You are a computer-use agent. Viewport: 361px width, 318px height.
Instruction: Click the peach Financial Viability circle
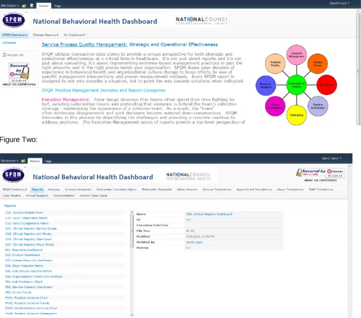pos(275,64)
